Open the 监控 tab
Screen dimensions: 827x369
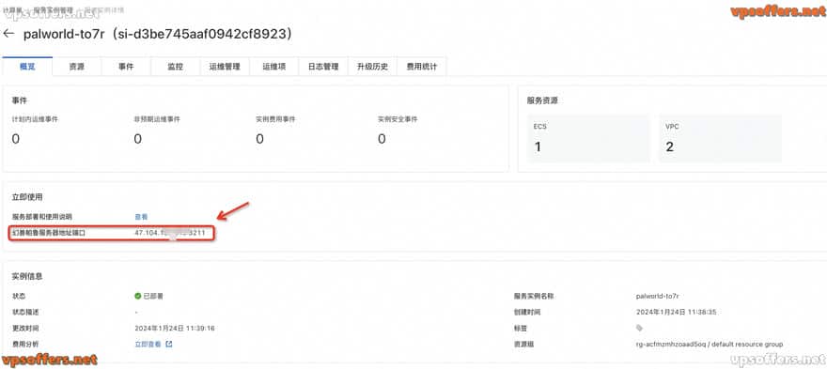(x=176, y=67)
